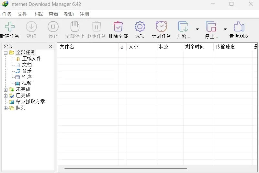Open dropdown arrow next to 开始 queue
259x173 pixels.
pos(197,29)
